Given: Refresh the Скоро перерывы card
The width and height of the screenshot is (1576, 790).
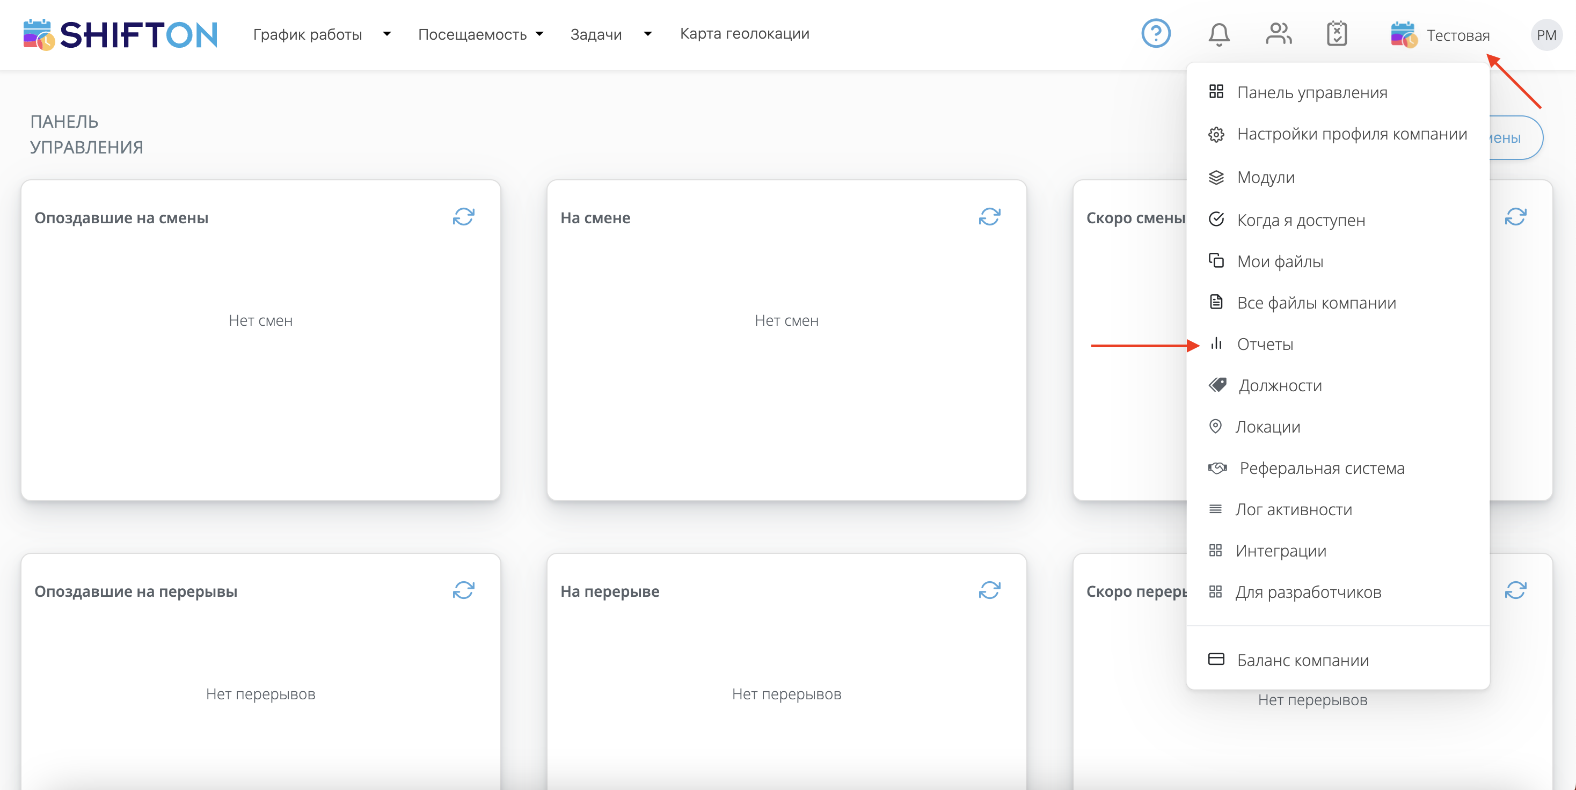Looking at the screenshot, I should (x=1515, y=590).
